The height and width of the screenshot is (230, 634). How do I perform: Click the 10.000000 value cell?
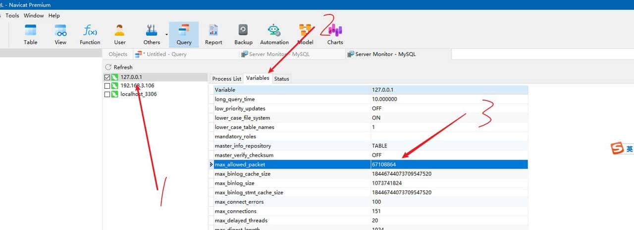pyautogui.click(x=449, y=99)
